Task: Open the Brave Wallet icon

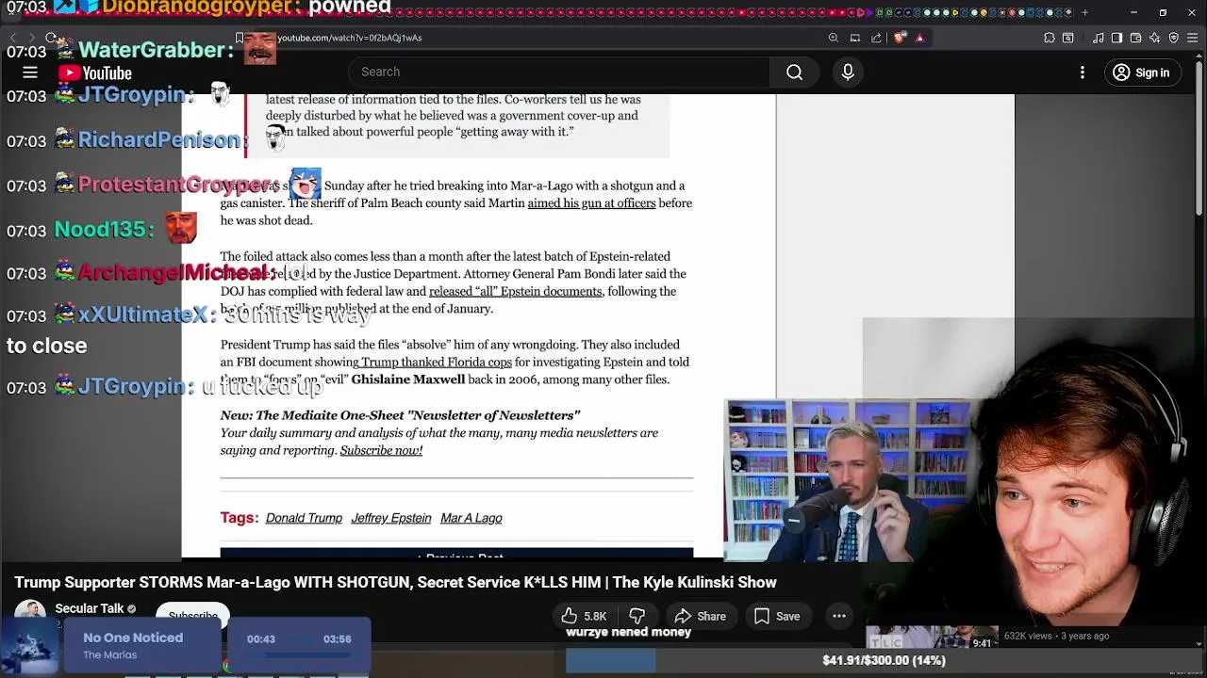Action: click(x=1136, y=38)
